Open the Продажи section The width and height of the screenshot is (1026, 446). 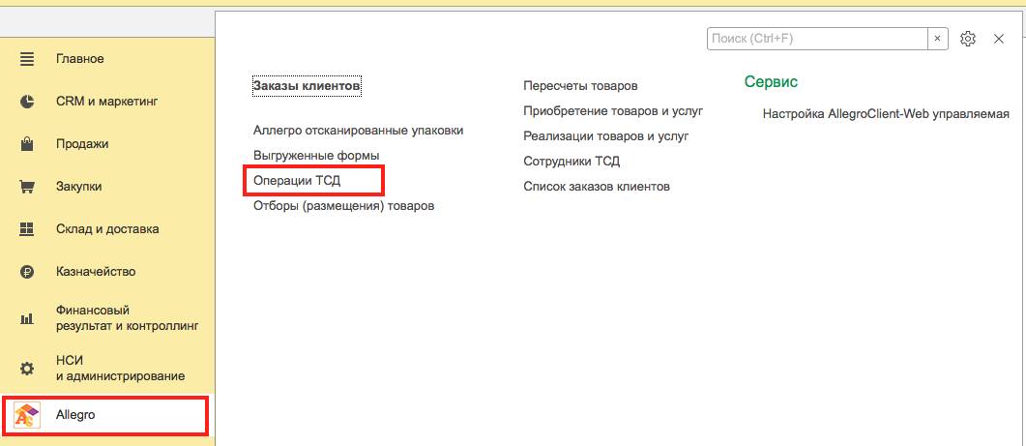[82, 144]
